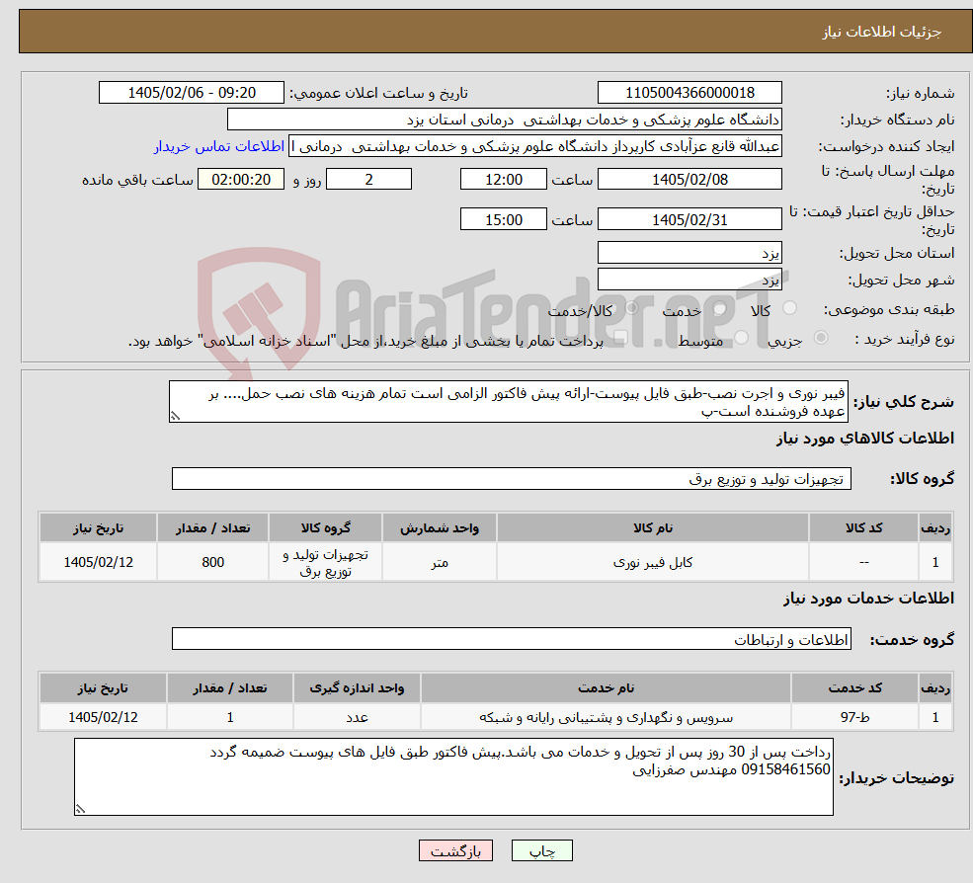Viewport: 973px width, 883px height.
Task: Click the goods group field تجهیزات تولید و توزیع برق
Action: pos(512,478)
